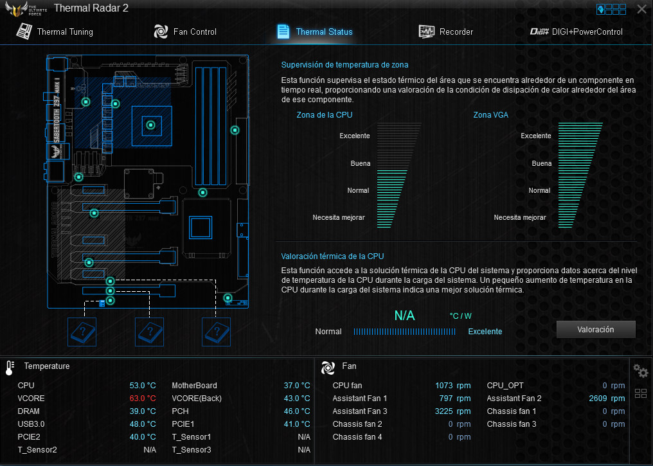The width and height of the screenshot is (653, 466).
Task: Open the Thermal Tuning tab
Action: click(55, 31)
